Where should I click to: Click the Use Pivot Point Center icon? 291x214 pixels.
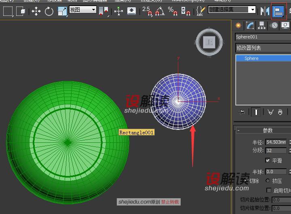103,11
